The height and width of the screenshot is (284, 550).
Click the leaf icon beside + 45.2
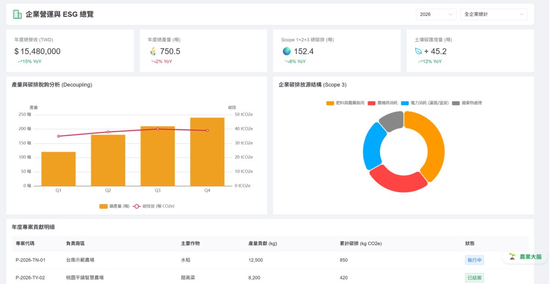(418, 51)
